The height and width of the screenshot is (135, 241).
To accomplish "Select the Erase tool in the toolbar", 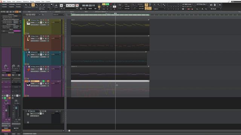I will 44,5.
